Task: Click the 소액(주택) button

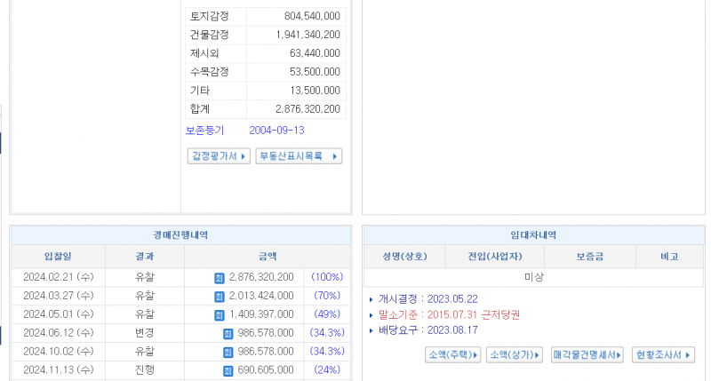Action: tap(452, 355)
